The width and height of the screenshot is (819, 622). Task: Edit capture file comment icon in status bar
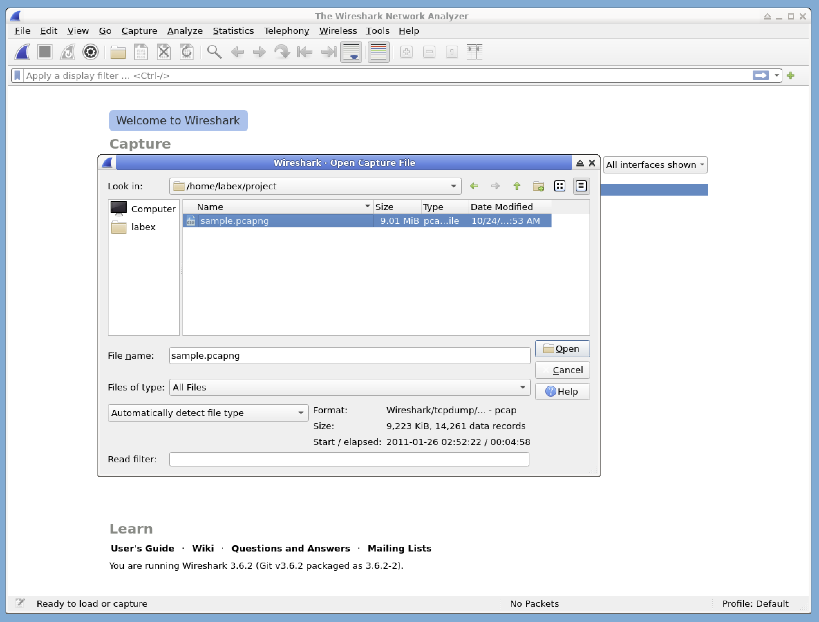20,603
